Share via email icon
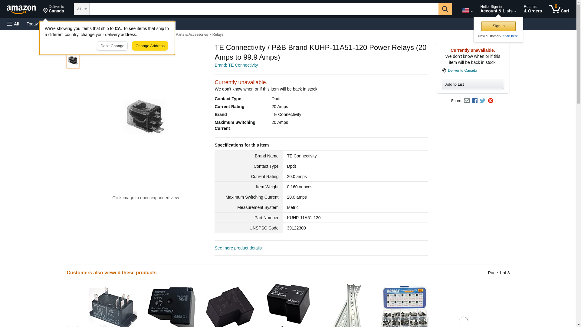This screenshot has width=581, height=327. tap(467, 101)
